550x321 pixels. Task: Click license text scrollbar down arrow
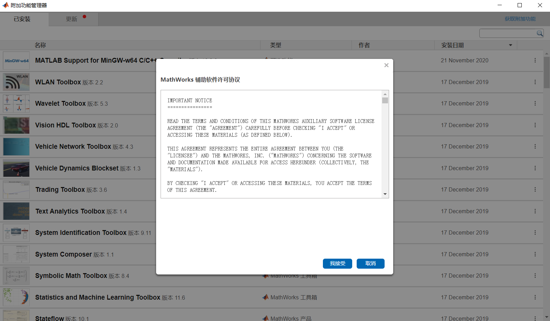click(x=385, y=194)
